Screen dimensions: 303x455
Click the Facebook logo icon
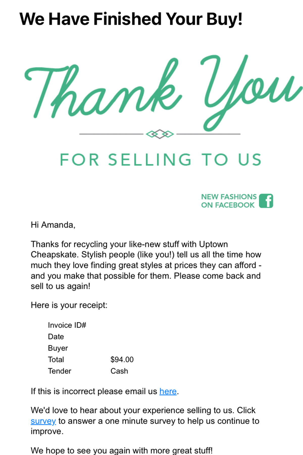266,201
